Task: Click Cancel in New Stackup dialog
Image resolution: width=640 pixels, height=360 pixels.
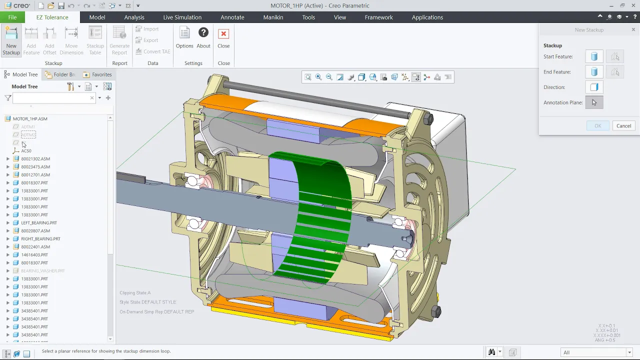Action: pos(623,126)
